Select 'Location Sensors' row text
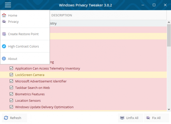This screenshot has height=124, width=171. click(x=28, y=100)
